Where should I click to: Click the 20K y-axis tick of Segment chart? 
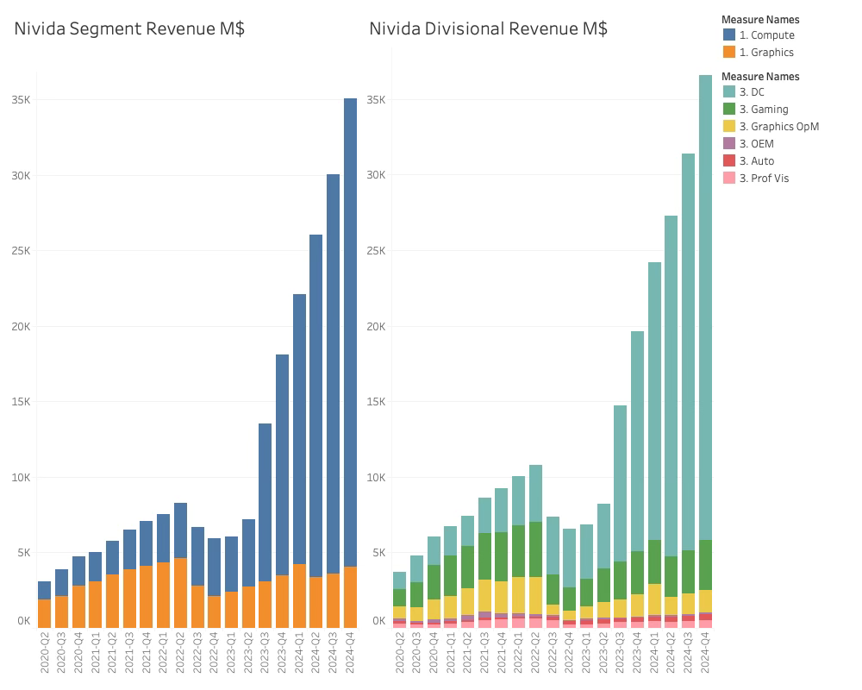click(21, 326)
